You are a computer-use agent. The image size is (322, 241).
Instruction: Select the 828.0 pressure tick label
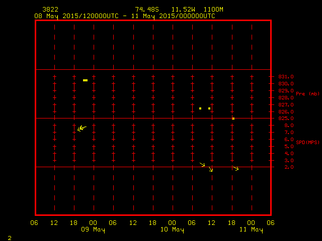[286, 98]
